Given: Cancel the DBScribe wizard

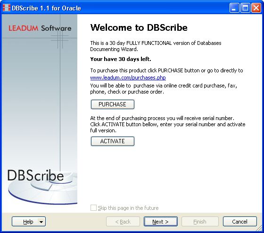Looking at the screenshot, I should click(x=240, y=222).
